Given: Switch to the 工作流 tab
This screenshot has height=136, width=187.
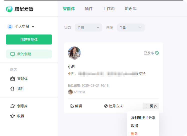Looking at the screenshot, I should (x=109, y=9).
